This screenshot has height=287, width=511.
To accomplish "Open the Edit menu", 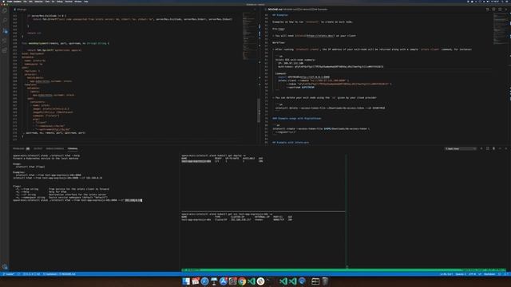I will coord(30,2).
